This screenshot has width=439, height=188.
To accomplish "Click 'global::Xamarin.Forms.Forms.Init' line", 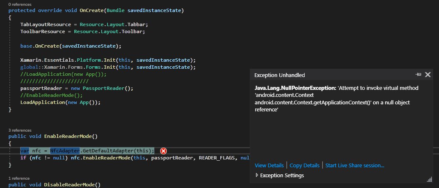I will [108, 67].
